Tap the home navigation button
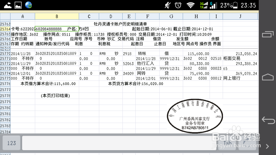Image resolution: width=276 pixels, height=155 pixels. click(268, 77)
